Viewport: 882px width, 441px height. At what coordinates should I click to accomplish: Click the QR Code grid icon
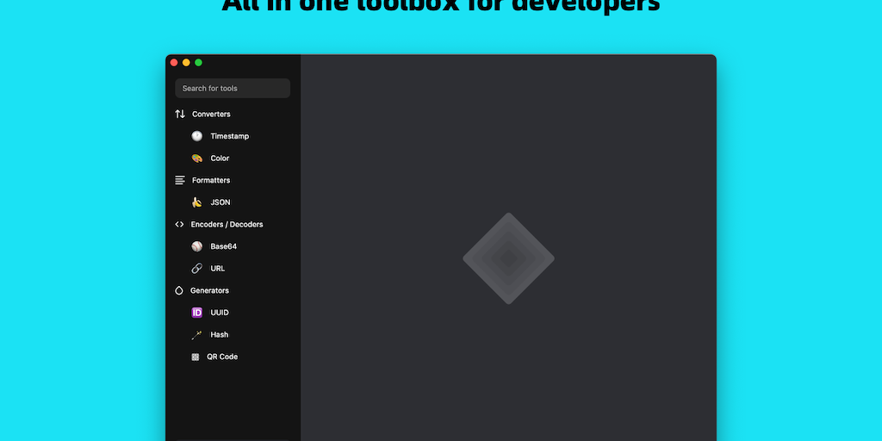point(196,357)
